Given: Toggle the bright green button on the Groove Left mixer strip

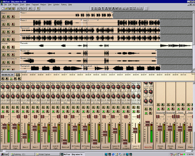Looking at the screenshot, I should click(3, 112).
